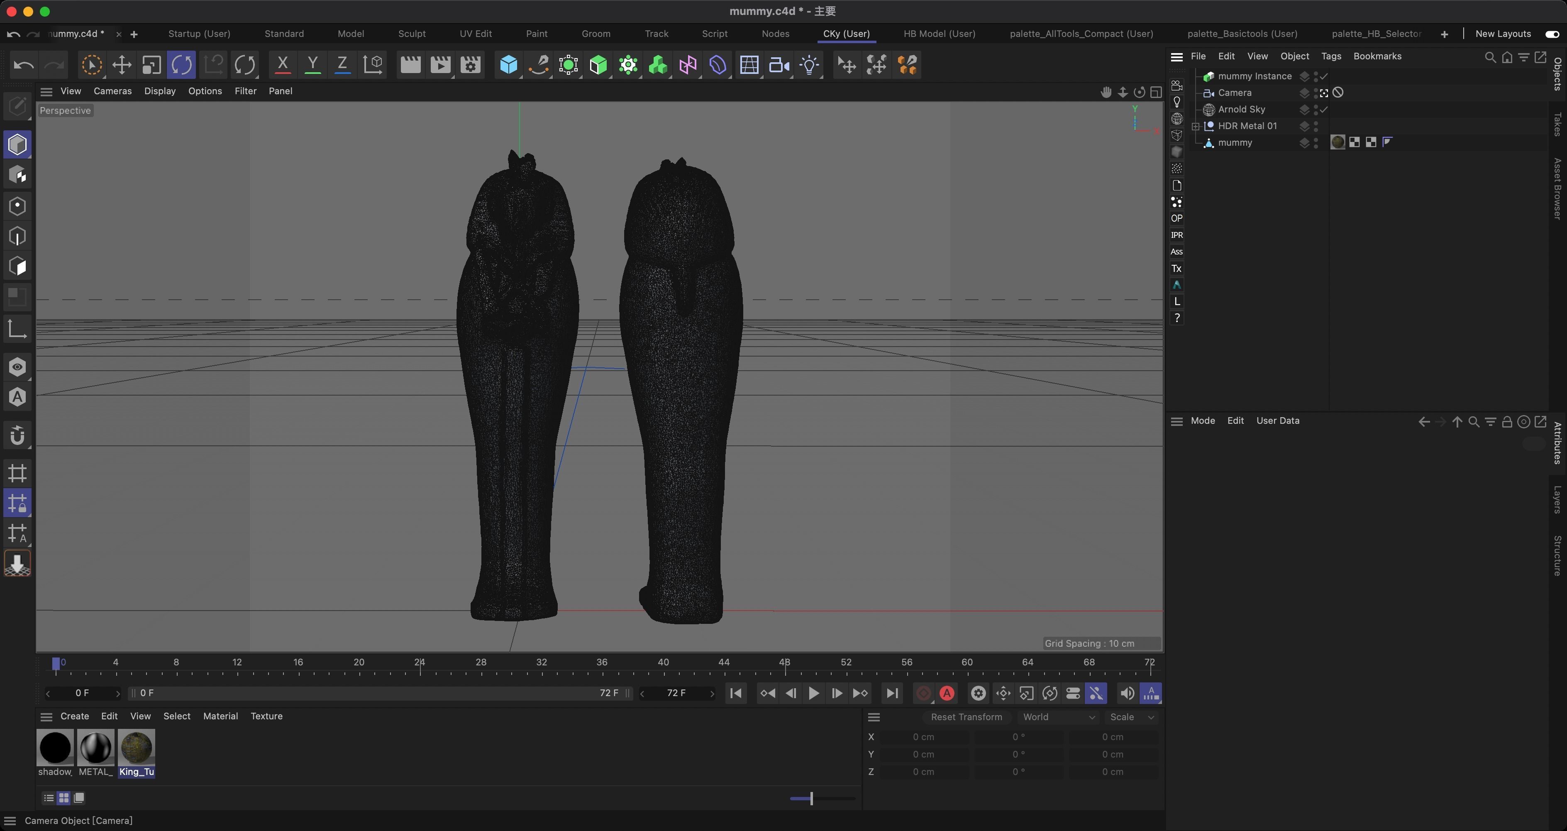Activate the Rotate tool

(x=181, y=64)
